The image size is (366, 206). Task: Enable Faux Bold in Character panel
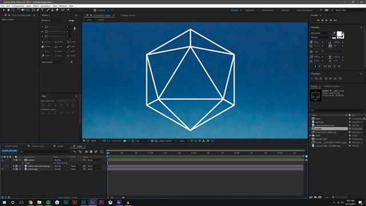pyautogui.click(x=315, y=66)
